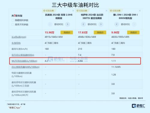This screenshot has width=150, height=113.
Task: Pin 帕萨特 column to the left
Action: (x=82, y=11)
